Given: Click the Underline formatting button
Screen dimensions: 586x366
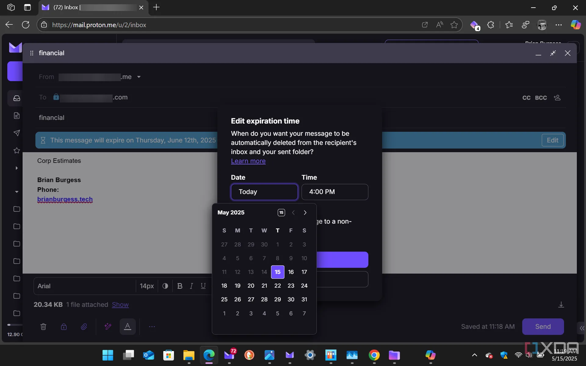Looking at the screenshot, I should pos(203,286).
